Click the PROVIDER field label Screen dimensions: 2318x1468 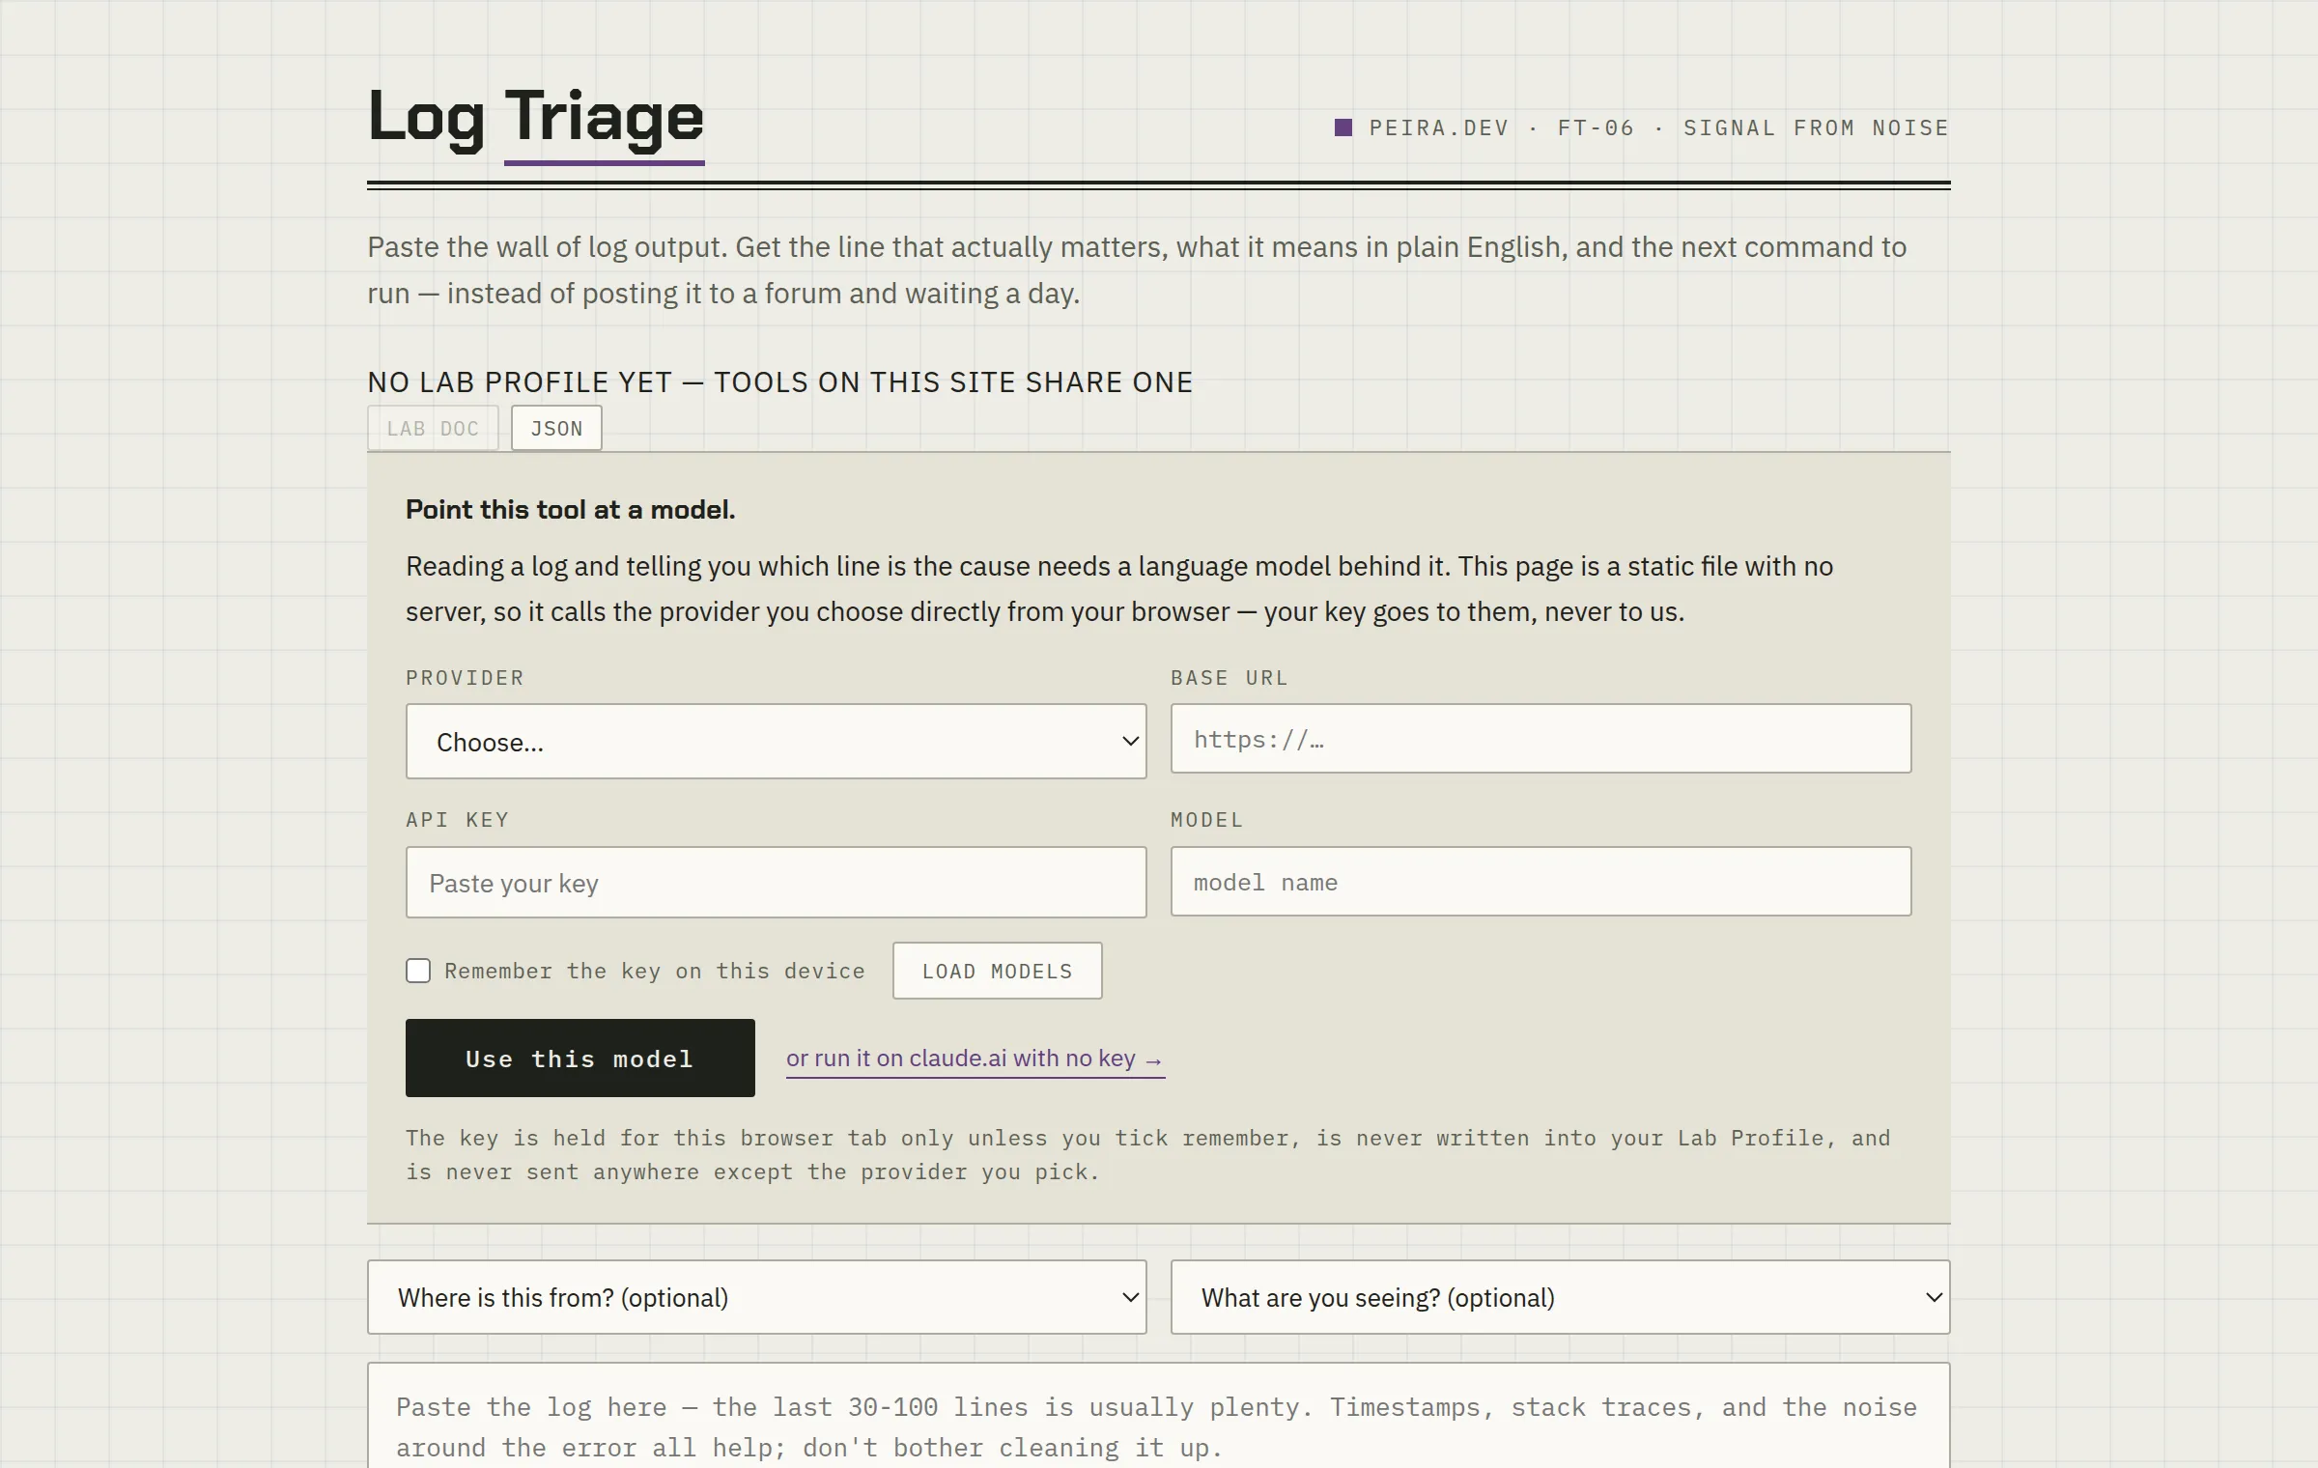click(465, 678)
